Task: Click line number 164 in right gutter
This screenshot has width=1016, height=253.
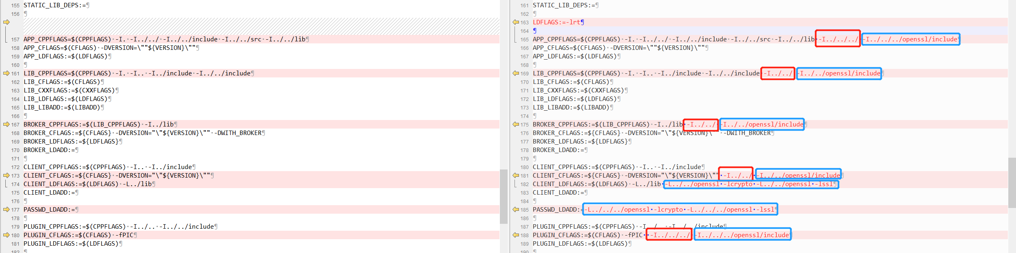Action: pyautogui.click(x=525, y=31)
